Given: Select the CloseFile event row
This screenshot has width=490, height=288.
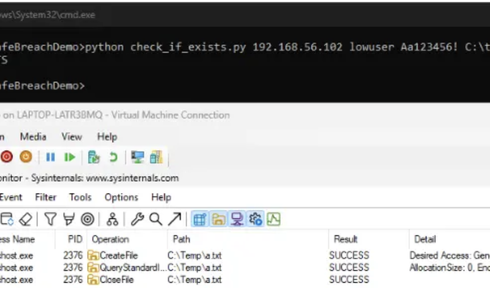Looking at the screenshot, I should pyautogui.click(x=116, y=279).
